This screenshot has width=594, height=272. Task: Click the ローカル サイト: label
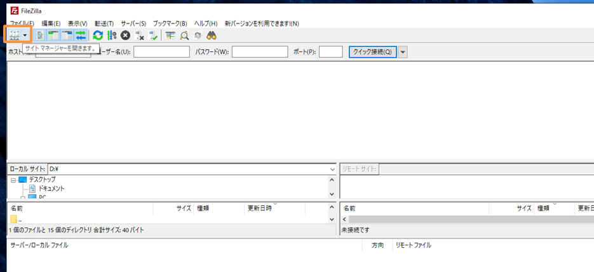click(27, 169)
